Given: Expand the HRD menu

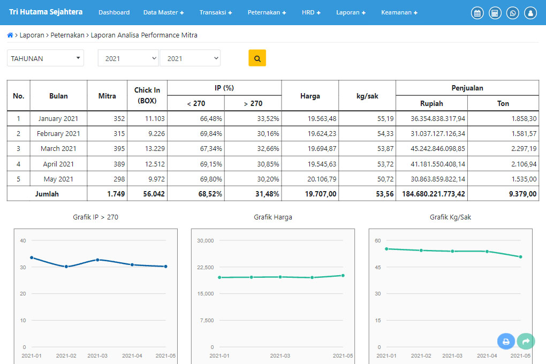Looking at the screenshot, I should pos(311,12).
